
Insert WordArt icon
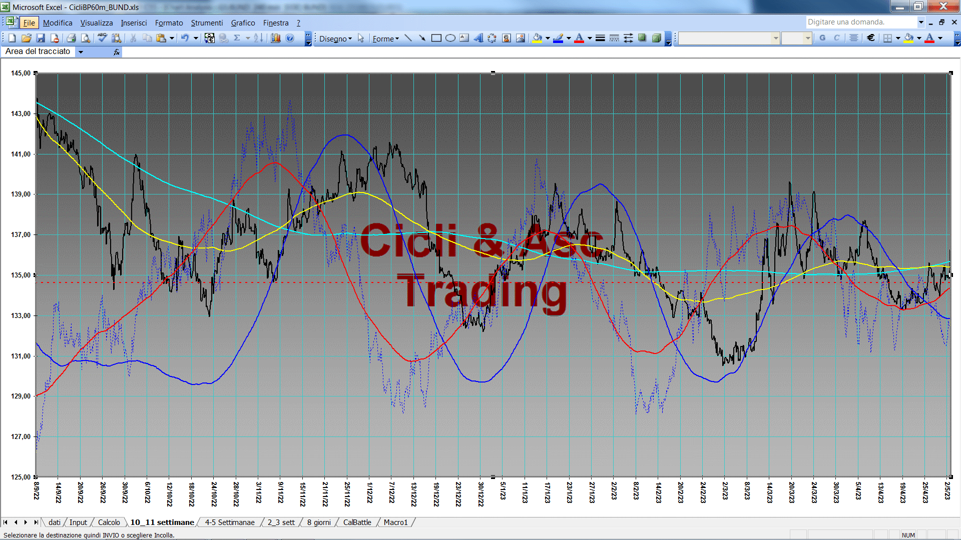pyautogui.click(x=478, y=38)
